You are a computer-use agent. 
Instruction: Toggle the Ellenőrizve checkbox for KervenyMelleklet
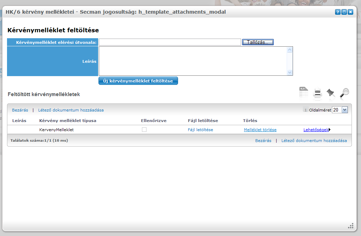pyautogui.click(x=144, y=130)
